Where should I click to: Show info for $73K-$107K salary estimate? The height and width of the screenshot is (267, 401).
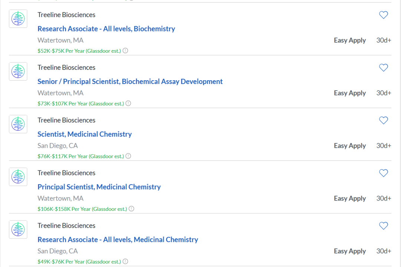tap(128, 103)
